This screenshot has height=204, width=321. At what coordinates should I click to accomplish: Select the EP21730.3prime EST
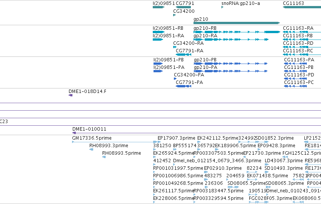click(244, 157)
